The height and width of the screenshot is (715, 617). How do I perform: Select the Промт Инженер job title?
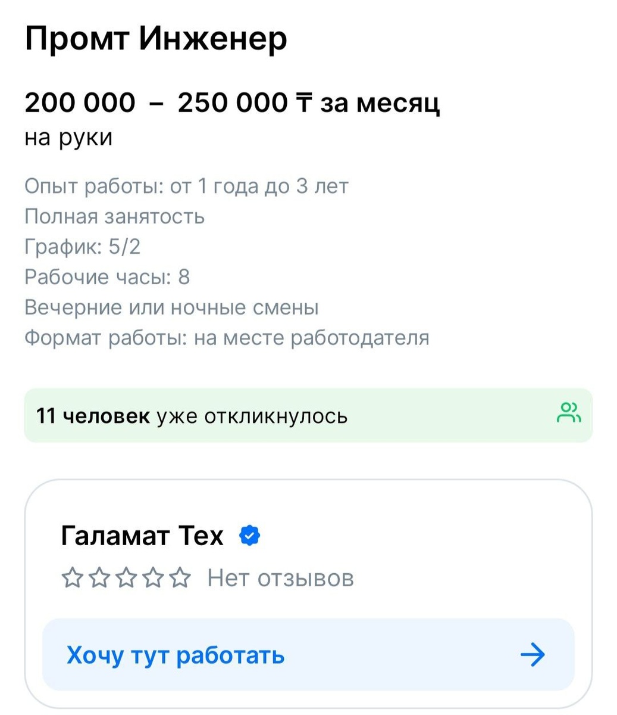coord(156,39)
